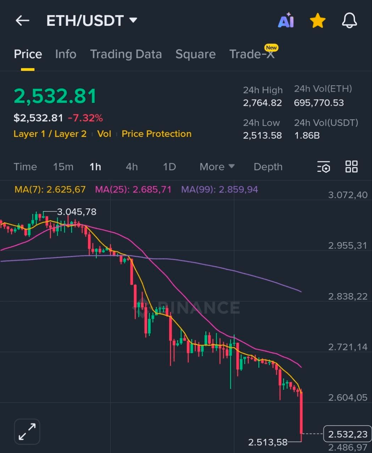
Task: Show the Depth chart view
Action: tap(268, 167)
